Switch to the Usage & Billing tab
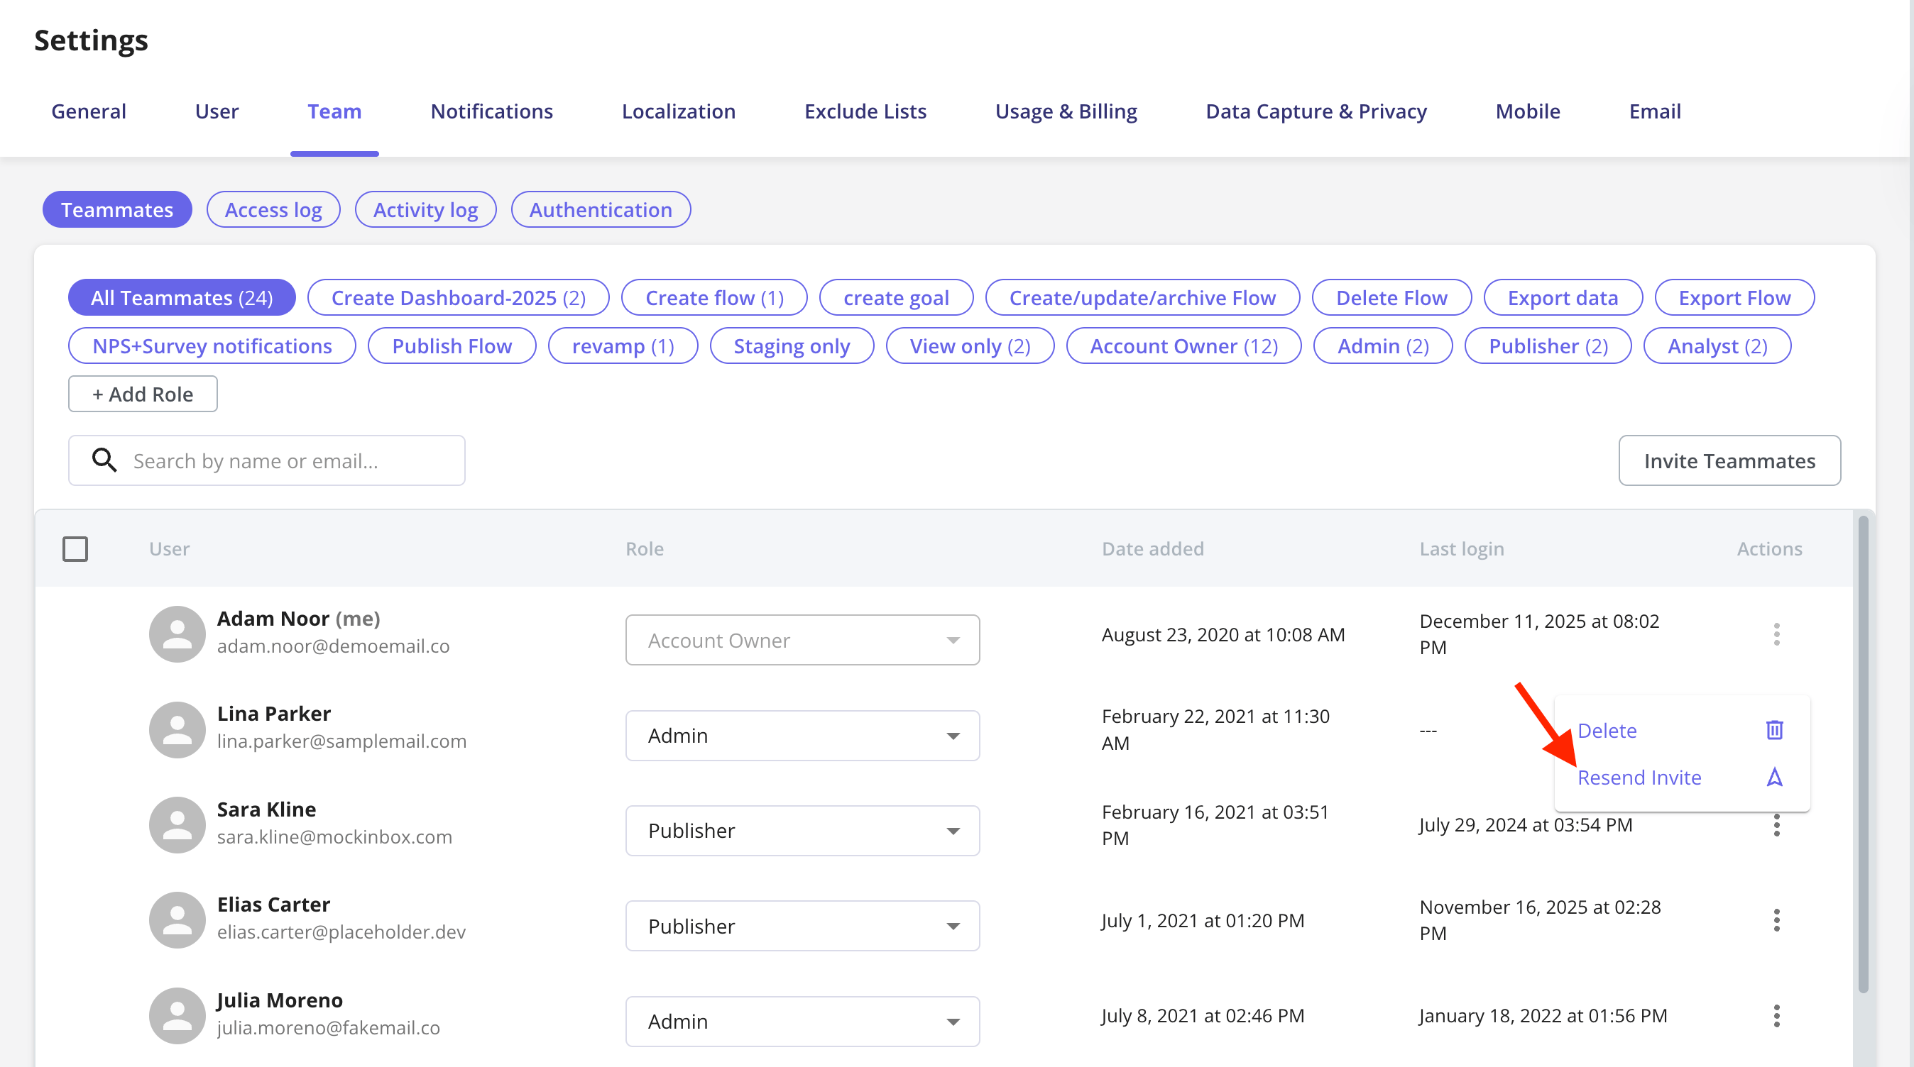The image size is (1914, 1067). tap(1066, 111)
